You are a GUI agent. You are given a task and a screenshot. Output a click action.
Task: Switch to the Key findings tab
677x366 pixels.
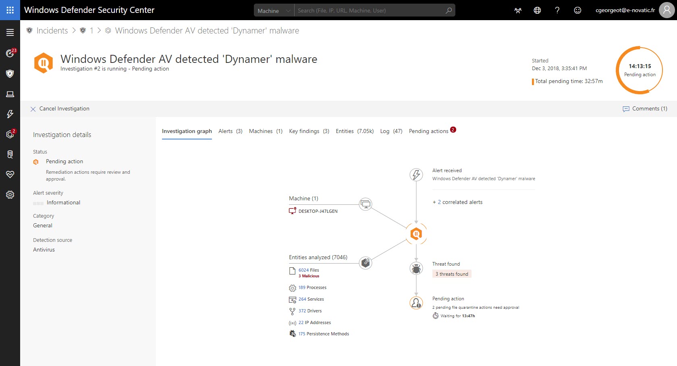[x=309, y=131]
